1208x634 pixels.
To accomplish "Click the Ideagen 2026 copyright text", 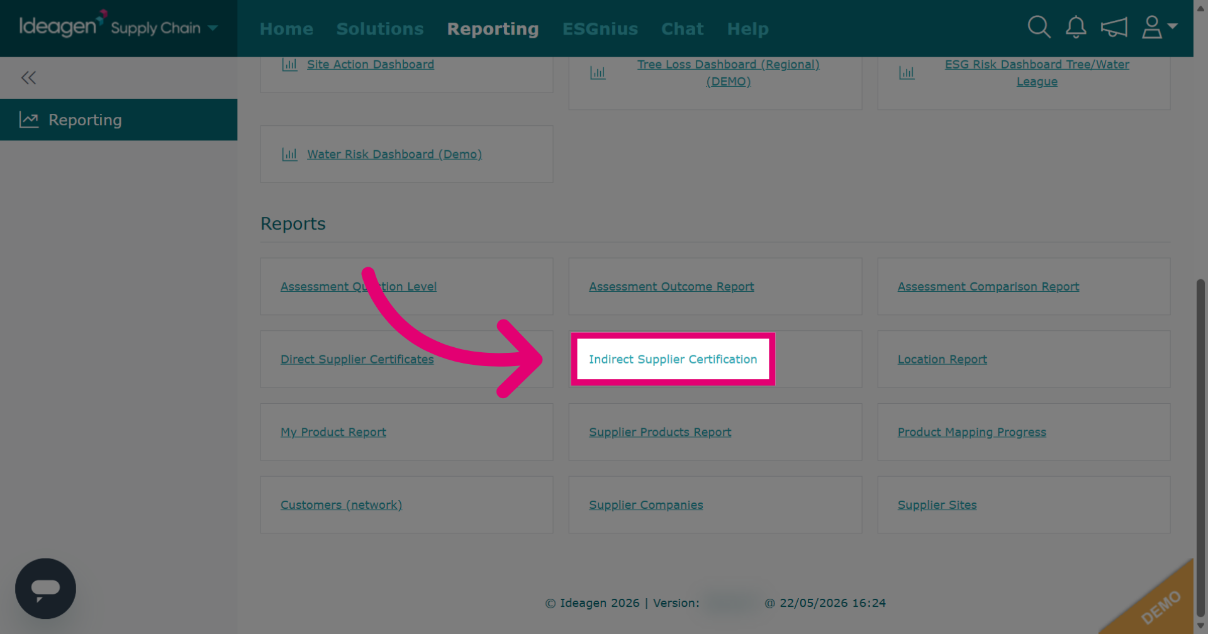I will point(592,603).
